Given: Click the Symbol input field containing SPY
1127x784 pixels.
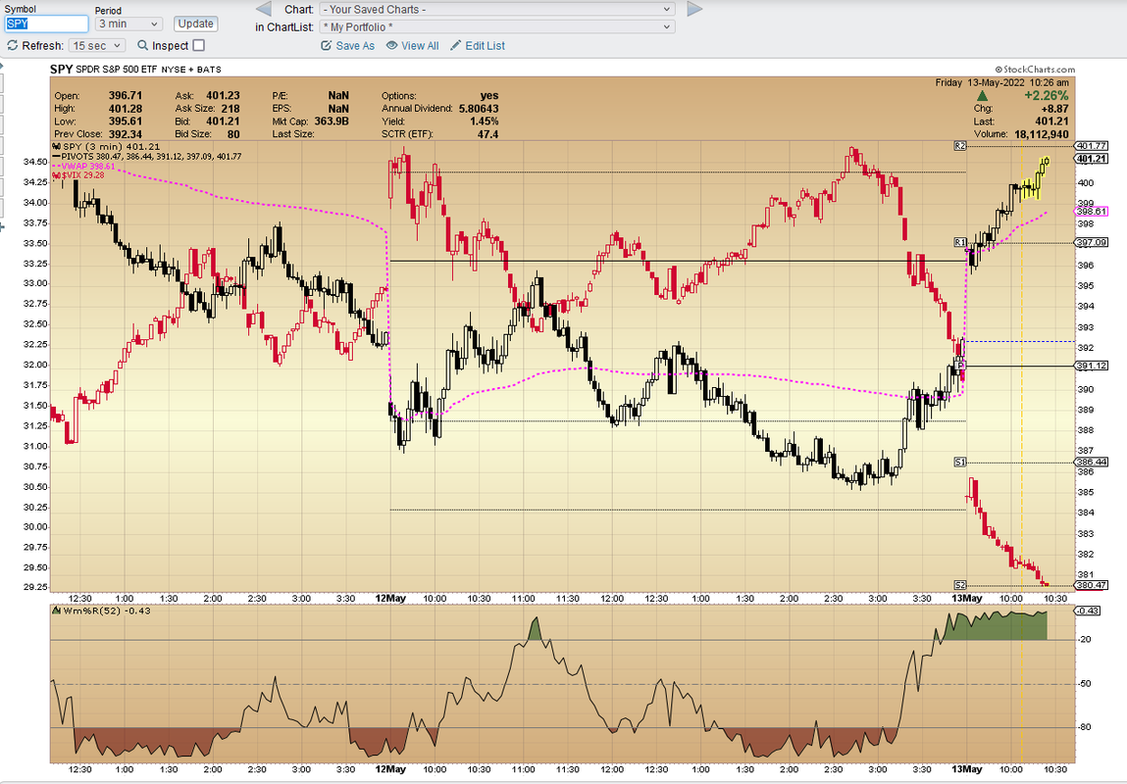Looking at the screenshot, I should [47, 24].
